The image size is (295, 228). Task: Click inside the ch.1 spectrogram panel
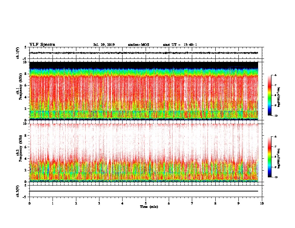(x=144, y=91)
